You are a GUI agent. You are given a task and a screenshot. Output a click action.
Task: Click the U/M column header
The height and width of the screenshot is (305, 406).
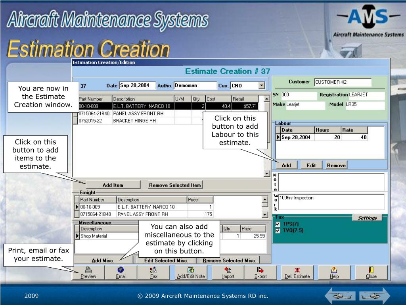(x=183, y=99)
